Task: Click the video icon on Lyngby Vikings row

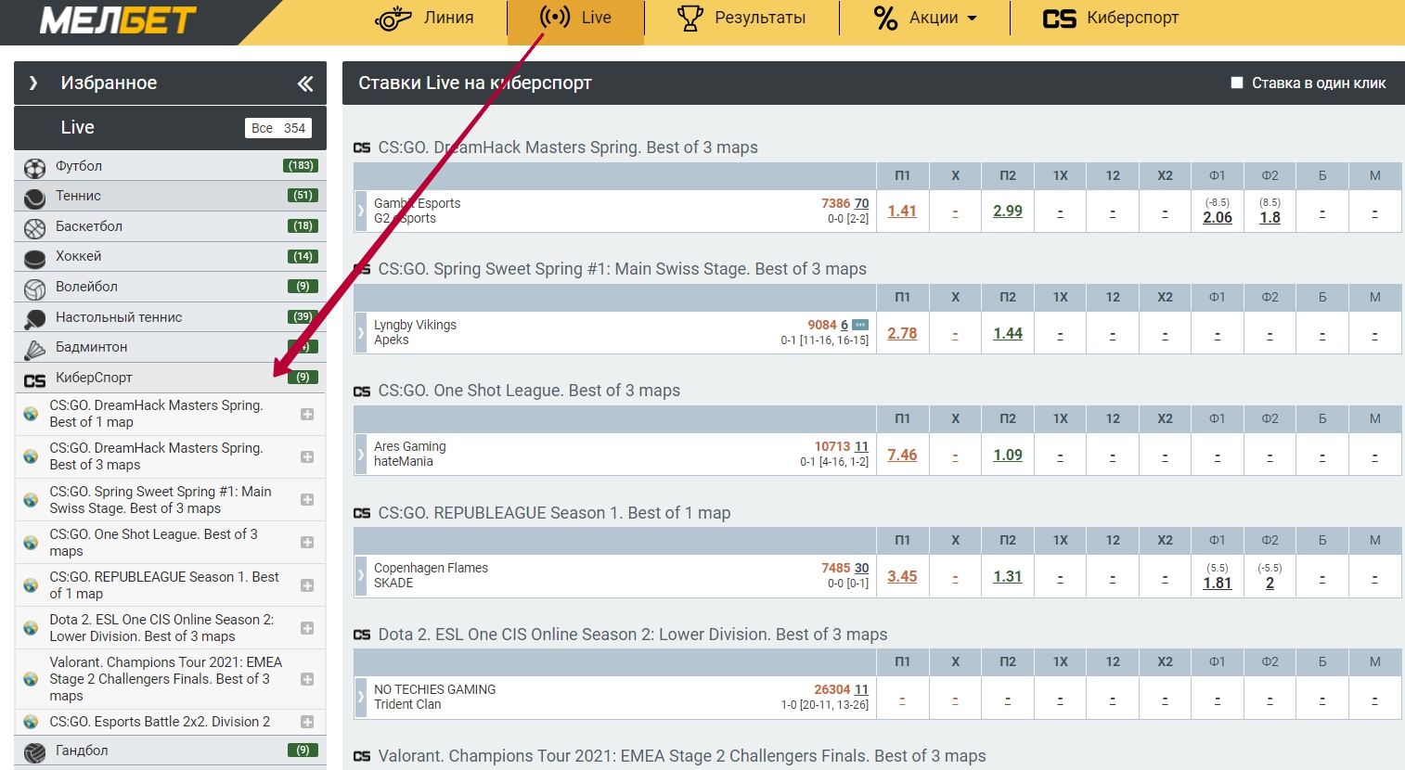Action: pos(860,325)
